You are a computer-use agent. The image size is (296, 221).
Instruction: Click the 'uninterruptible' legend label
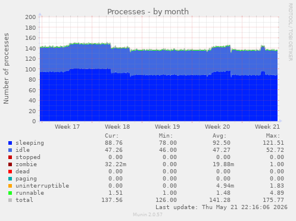coord(42,186)
